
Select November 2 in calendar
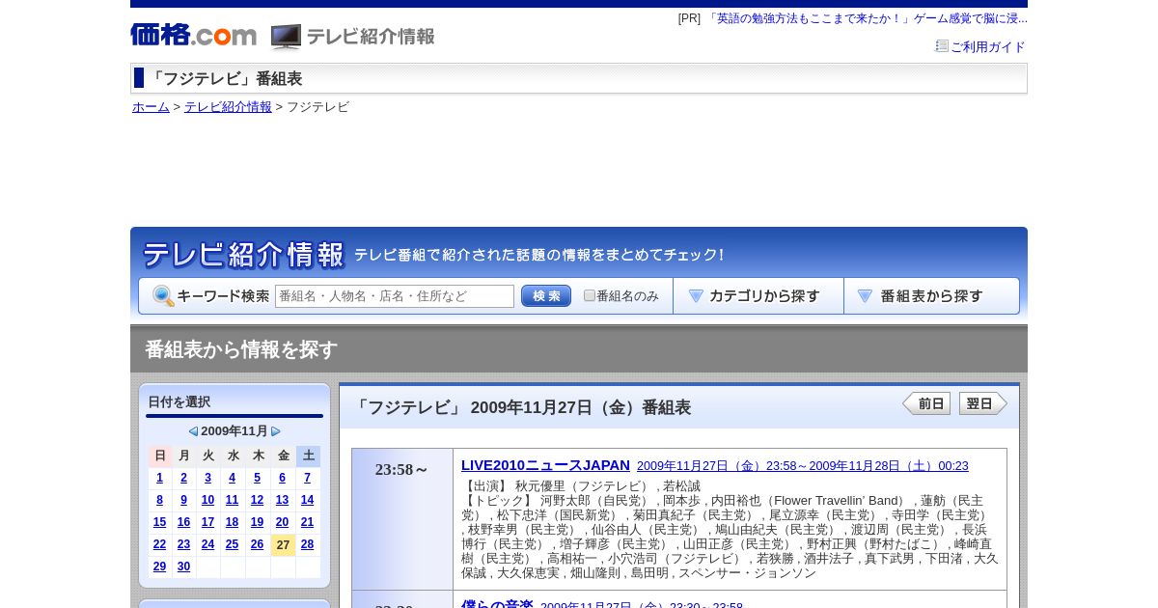pyautogui.click(x=184, y=478)
